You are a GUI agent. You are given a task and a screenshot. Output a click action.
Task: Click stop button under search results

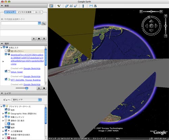click(39, 39)
